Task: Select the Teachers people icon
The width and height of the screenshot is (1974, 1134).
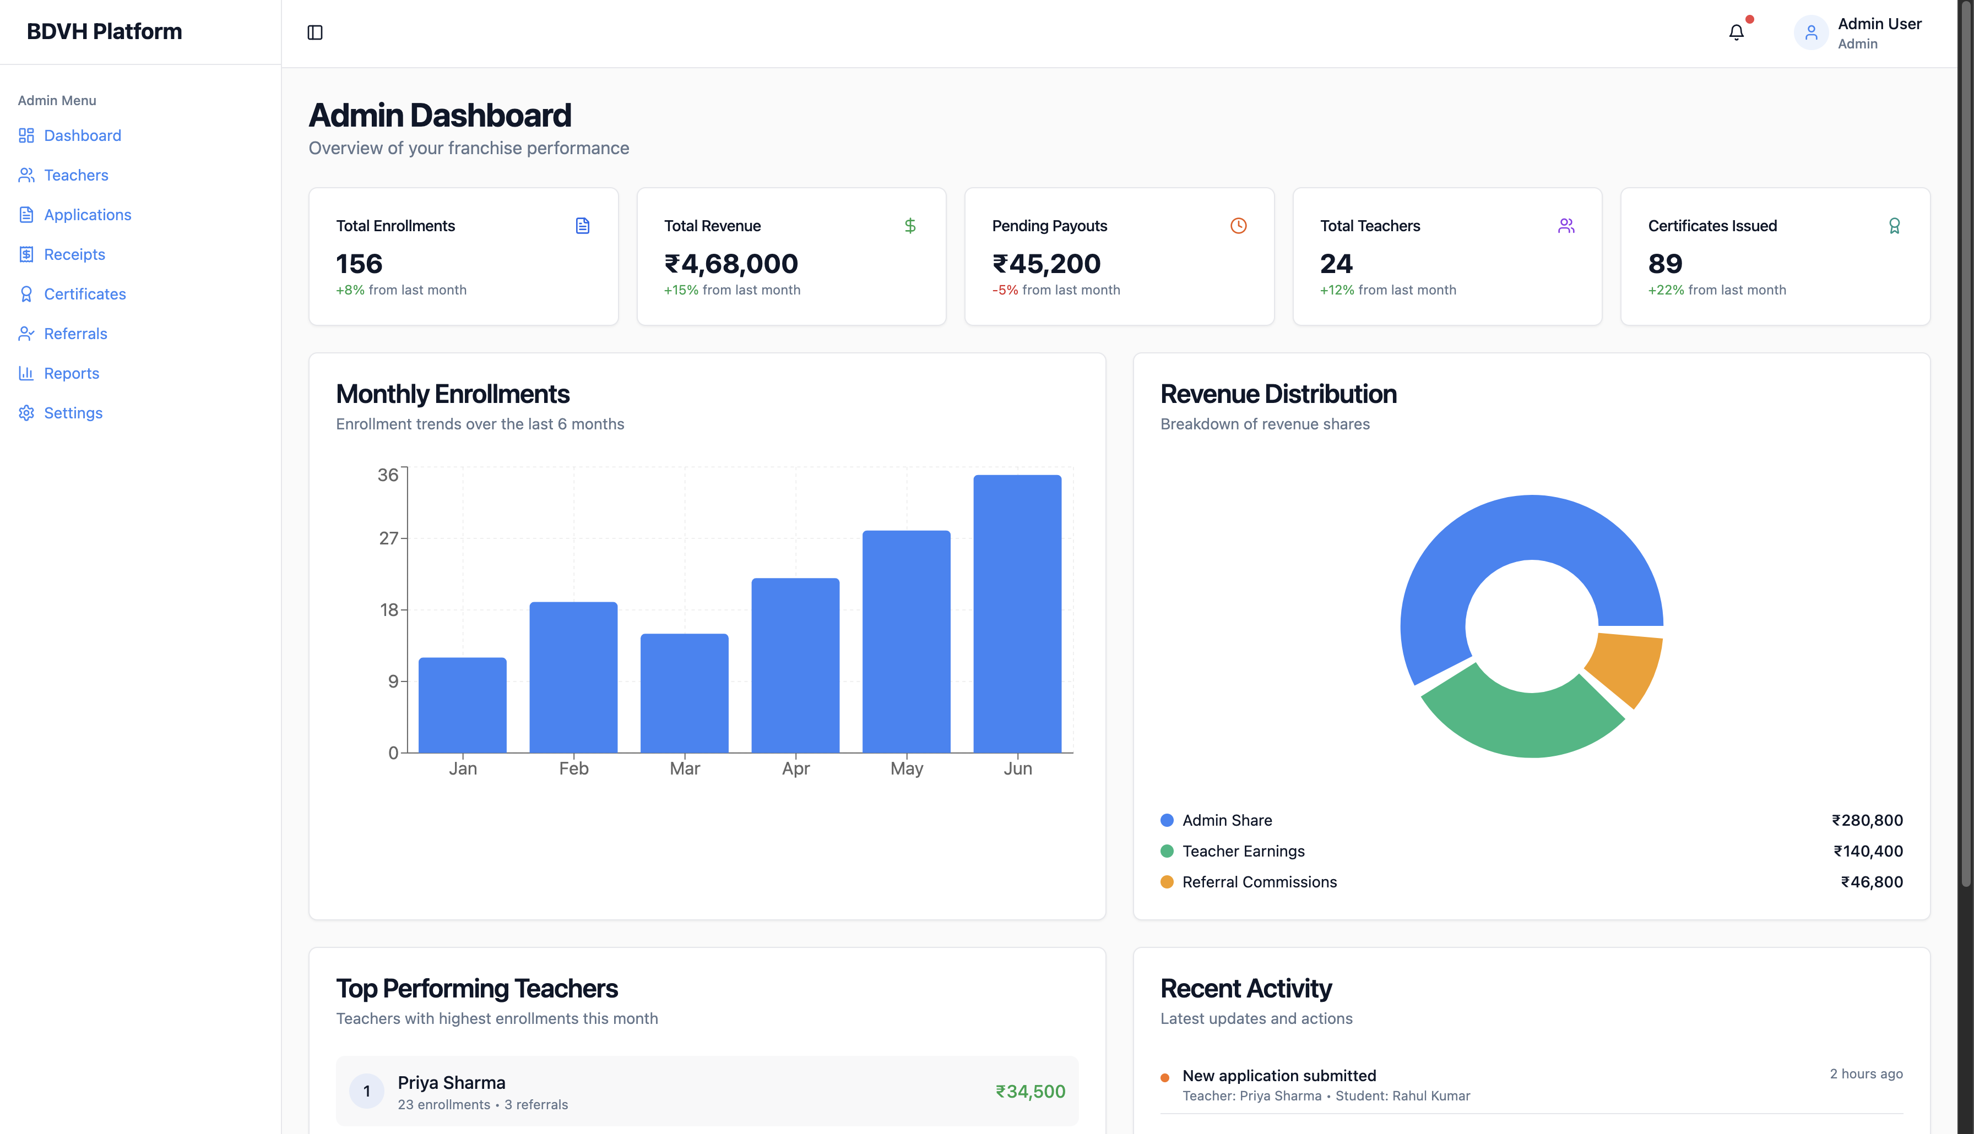Action: [26, 175]
